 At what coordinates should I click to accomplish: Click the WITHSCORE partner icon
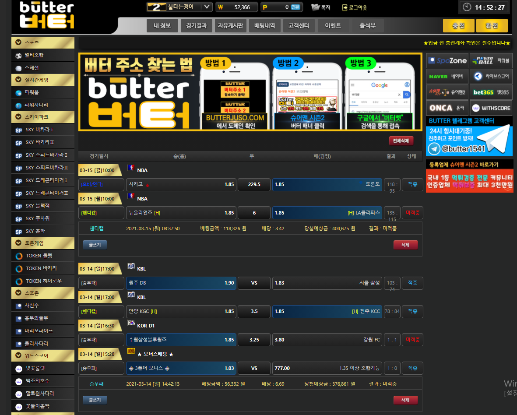pyautogui.click(x=476, y=108)
